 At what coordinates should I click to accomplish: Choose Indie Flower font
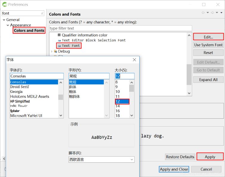[x=34, y=106]
